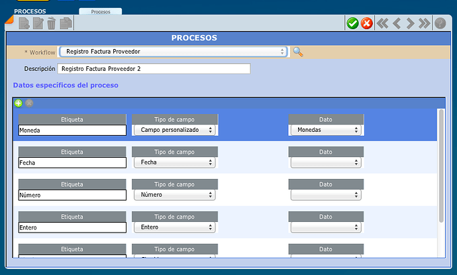Screen dimensions: 457x275
Task: Click the vertical scrollbar of the data list
Action: (x=441, y=166)
